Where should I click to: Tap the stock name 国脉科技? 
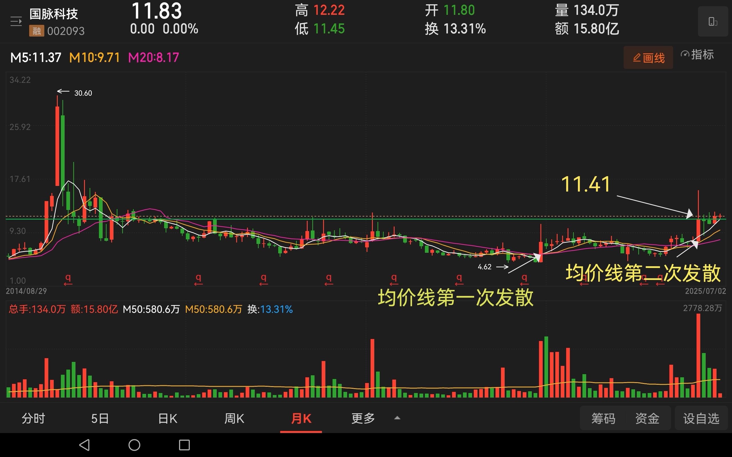[x=53, y=14]
